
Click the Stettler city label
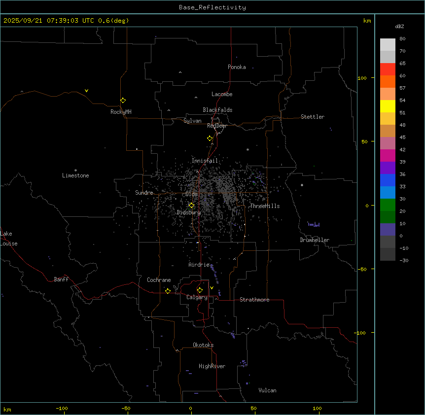pyautogui.click(x=313, y=117)
